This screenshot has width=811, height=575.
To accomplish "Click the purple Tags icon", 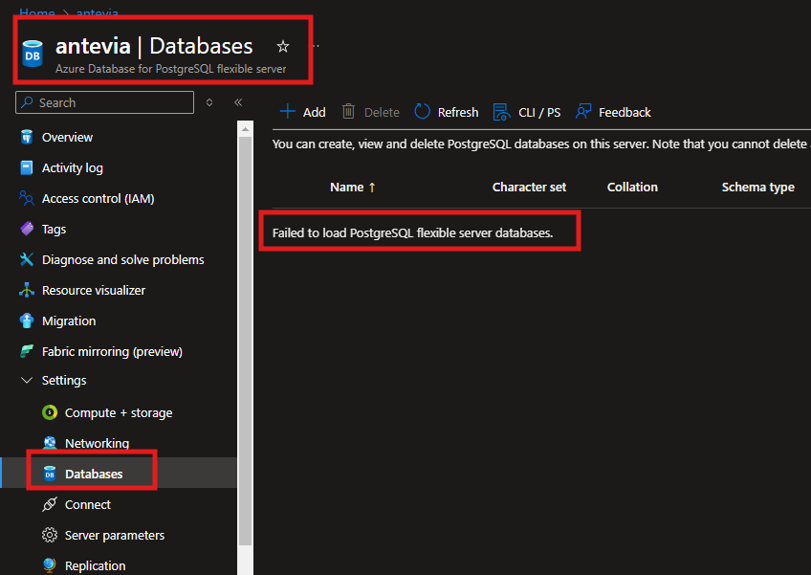I will [27, 229].
